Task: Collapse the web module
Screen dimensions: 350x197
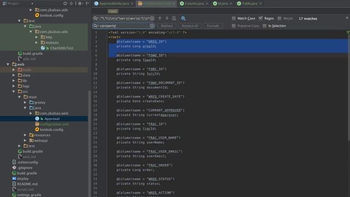Action: pos(8,65)
